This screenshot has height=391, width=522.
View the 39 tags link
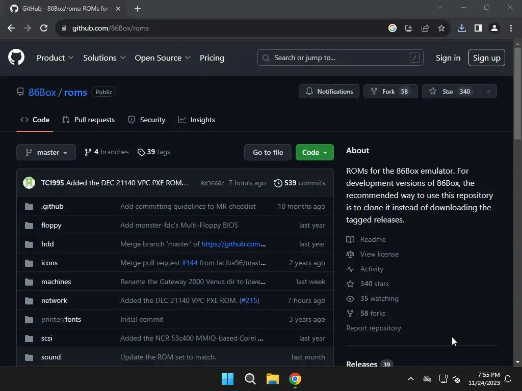pos(154,152)
